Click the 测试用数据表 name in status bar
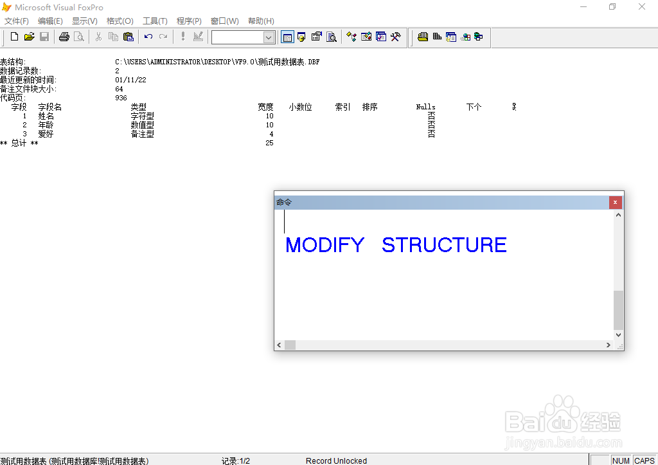 click(75, 460)
